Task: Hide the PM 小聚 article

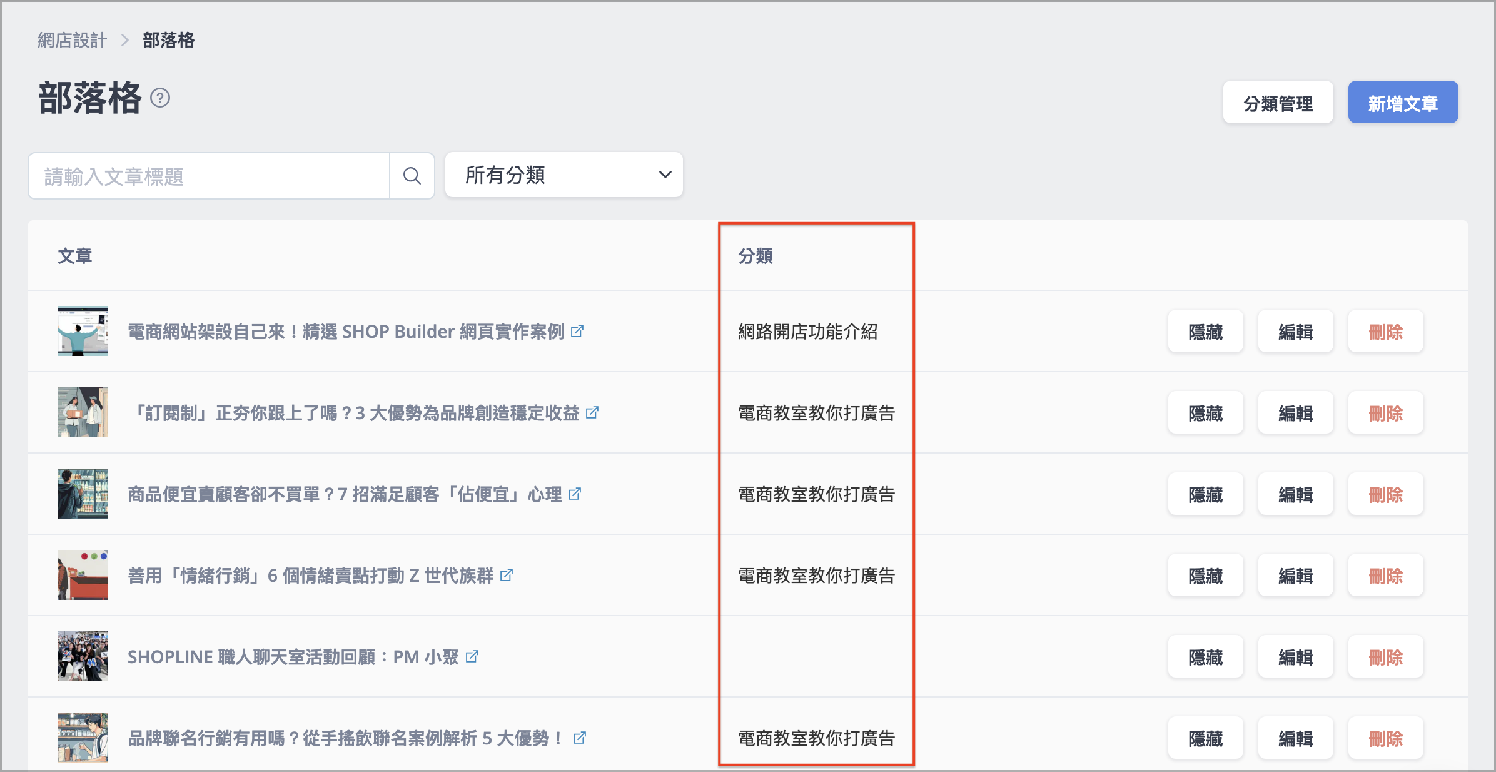Action: tap(1205, 657)
